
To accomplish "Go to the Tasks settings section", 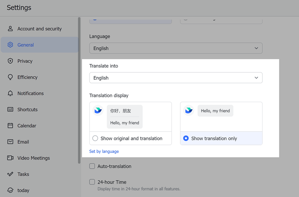I will coord(23,174).
